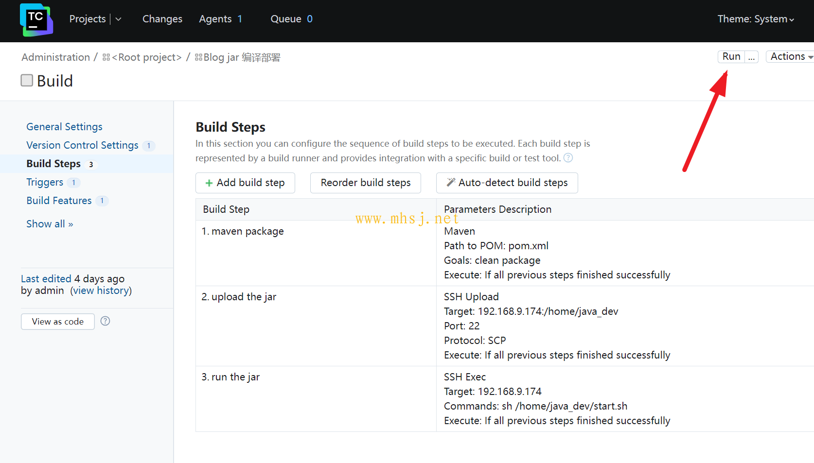Open Build Features in sidebar
814x463 pixels.
(x=59, y=201)
